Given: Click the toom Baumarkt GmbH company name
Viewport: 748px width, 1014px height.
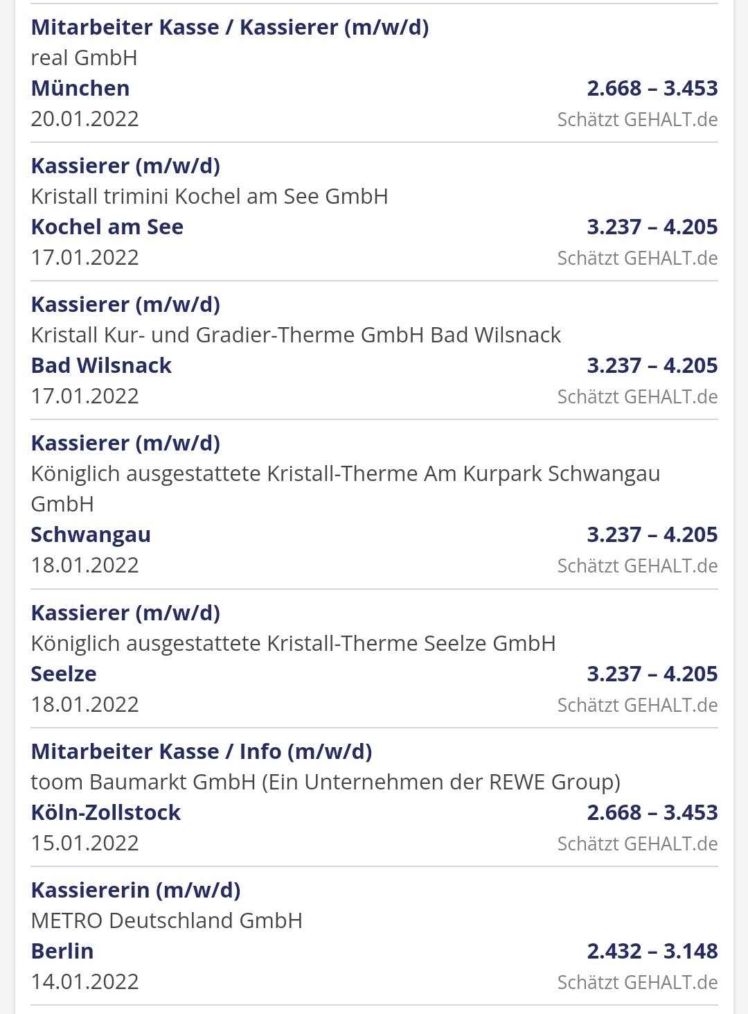Looking at the screenshot, I should 326,782.
